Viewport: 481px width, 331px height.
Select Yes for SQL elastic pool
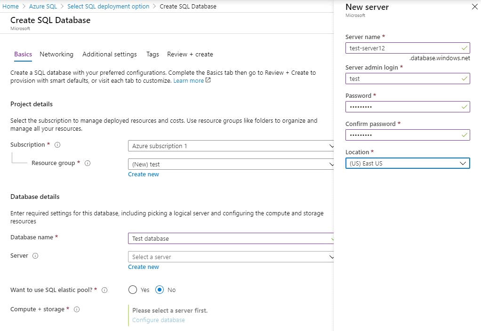click(133, 290)
